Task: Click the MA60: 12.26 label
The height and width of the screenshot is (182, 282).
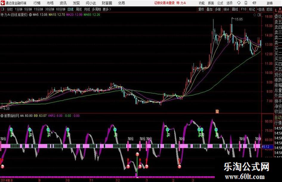Action: 92,15
